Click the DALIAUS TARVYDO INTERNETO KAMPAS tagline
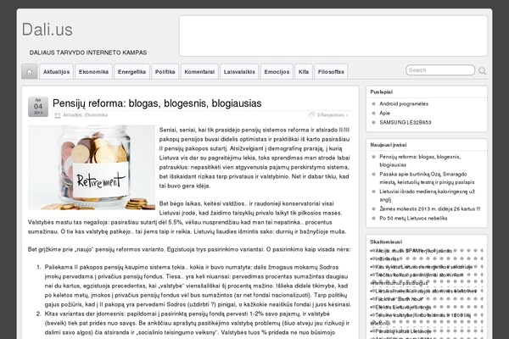 88,53
